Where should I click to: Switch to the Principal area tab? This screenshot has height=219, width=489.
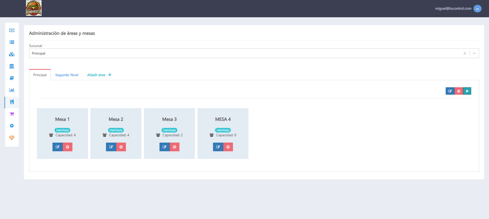click(x=40, y=75)
